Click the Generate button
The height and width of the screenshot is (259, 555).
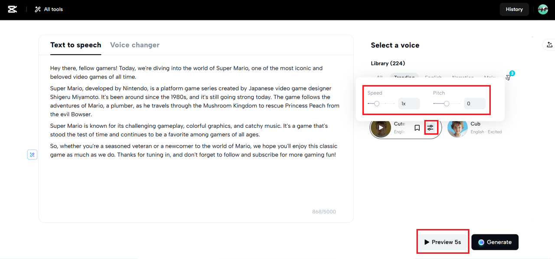(495, 242)
